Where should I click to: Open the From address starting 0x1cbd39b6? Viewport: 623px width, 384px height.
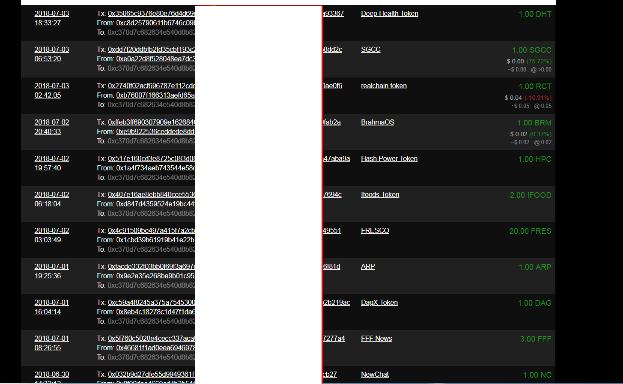click(x=156, y=240)
